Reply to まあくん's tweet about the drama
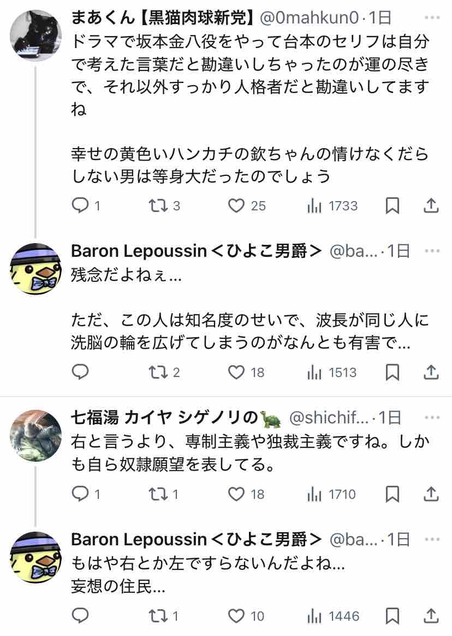Screen dimensions: 452x636 (80, 205)
